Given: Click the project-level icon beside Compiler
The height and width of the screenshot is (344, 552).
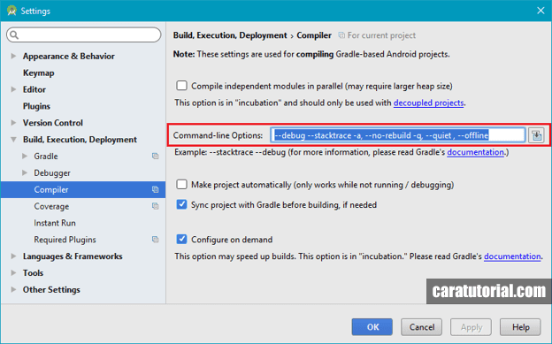Looking at the screenshot, I should pyautogui.click(x=156, y=189).
